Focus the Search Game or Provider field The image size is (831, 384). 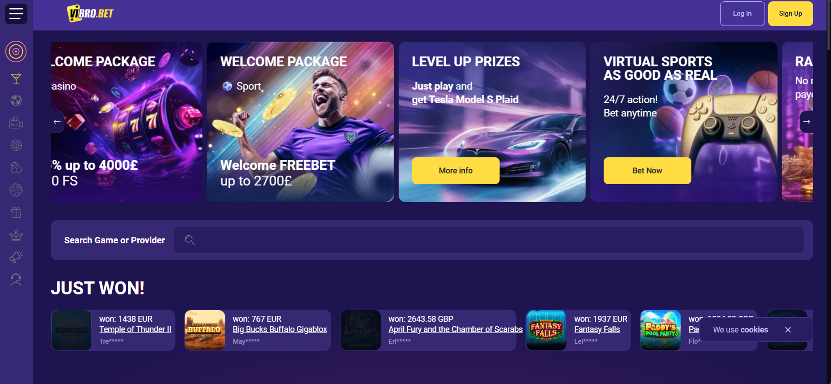488,240
